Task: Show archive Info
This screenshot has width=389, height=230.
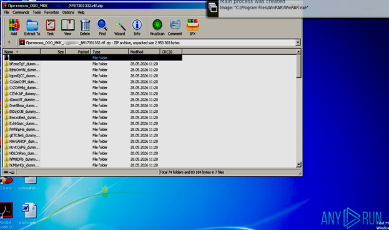Action: (137, 27)
